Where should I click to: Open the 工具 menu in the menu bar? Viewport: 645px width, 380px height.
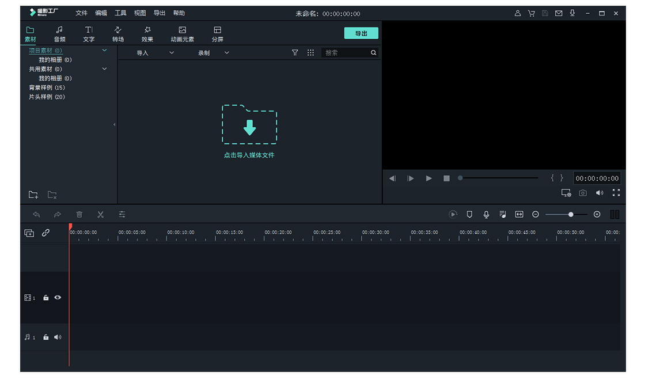click(x=120, y=13)
